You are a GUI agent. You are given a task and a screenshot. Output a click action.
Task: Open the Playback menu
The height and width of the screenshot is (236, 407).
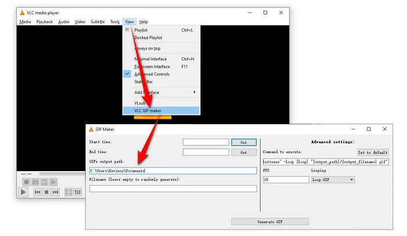click(44, 21)
